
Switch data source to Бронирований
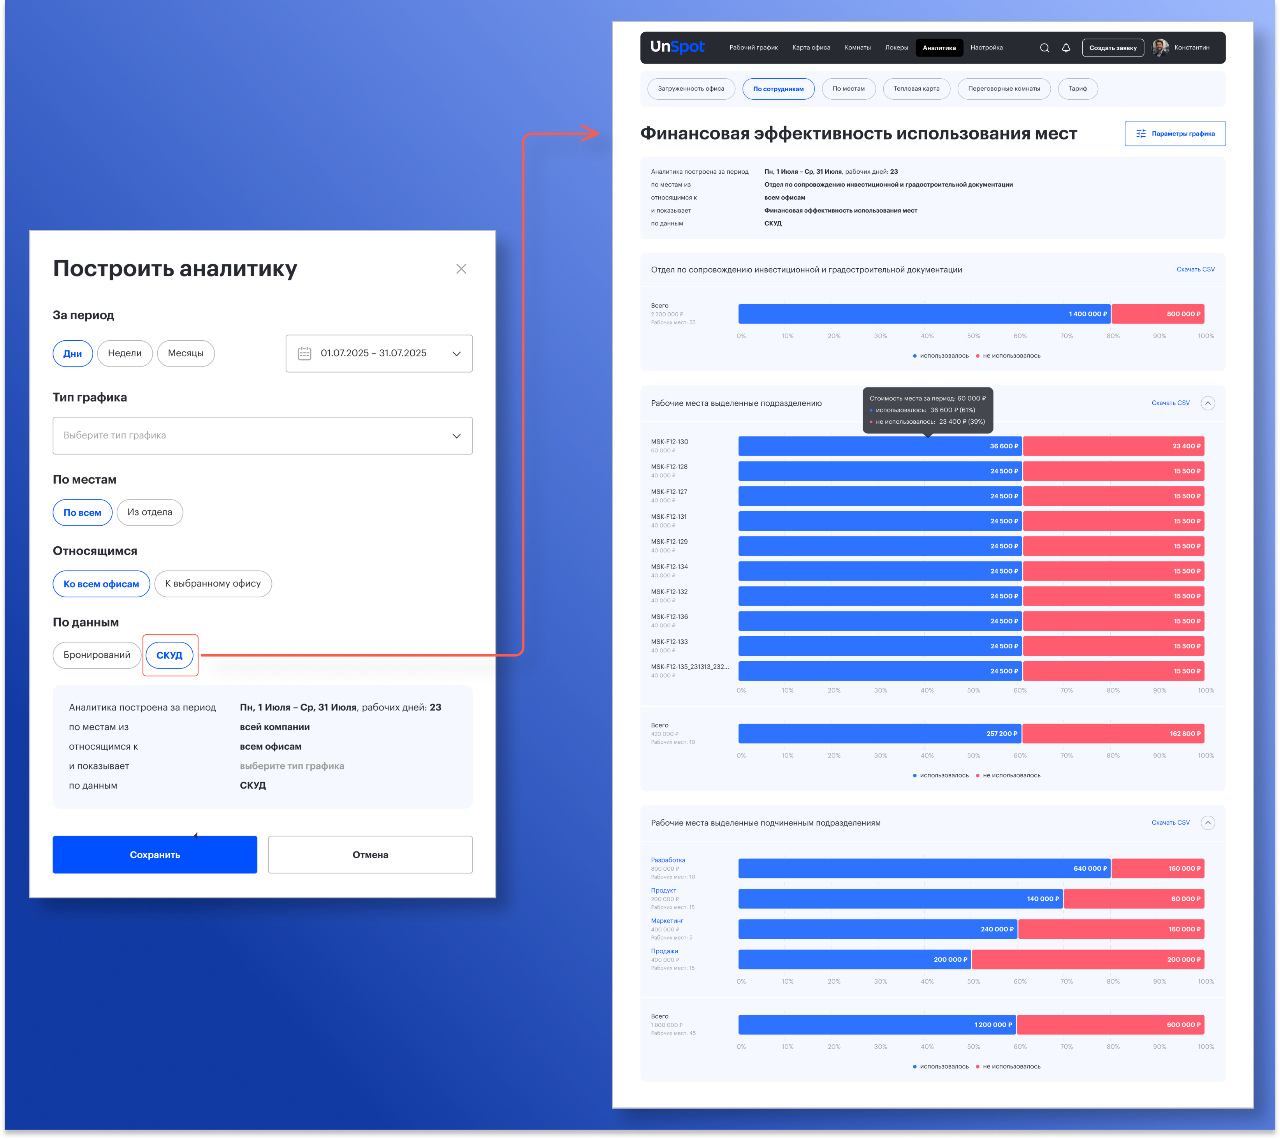pyautogui.click(x=97, y=655)
